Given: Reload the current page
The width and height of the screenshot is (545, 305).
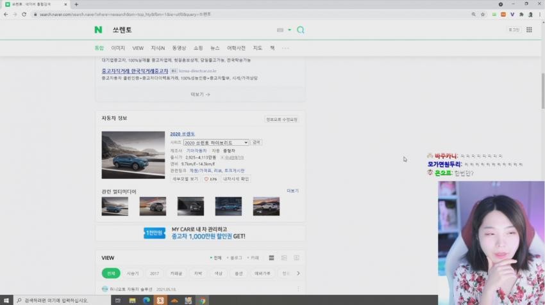Looking at the screenshot, I should (24, 14).
